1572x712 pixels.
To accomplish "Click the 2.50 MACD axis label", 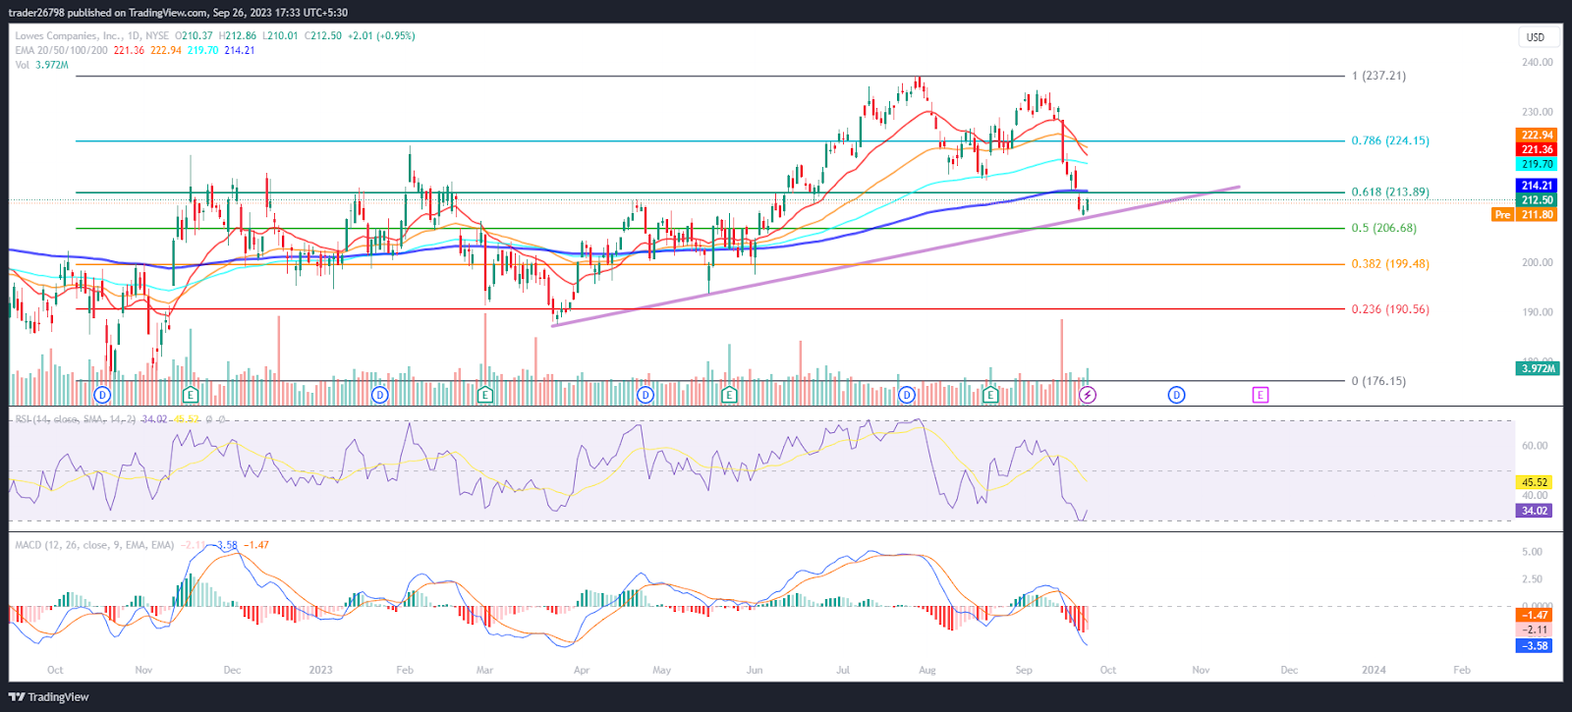I will (1533, 579).
